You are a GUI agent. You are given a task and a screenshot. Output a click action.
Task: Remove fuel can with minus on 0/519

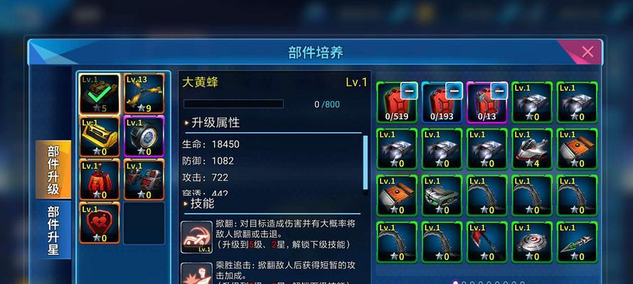coord(410,92)
